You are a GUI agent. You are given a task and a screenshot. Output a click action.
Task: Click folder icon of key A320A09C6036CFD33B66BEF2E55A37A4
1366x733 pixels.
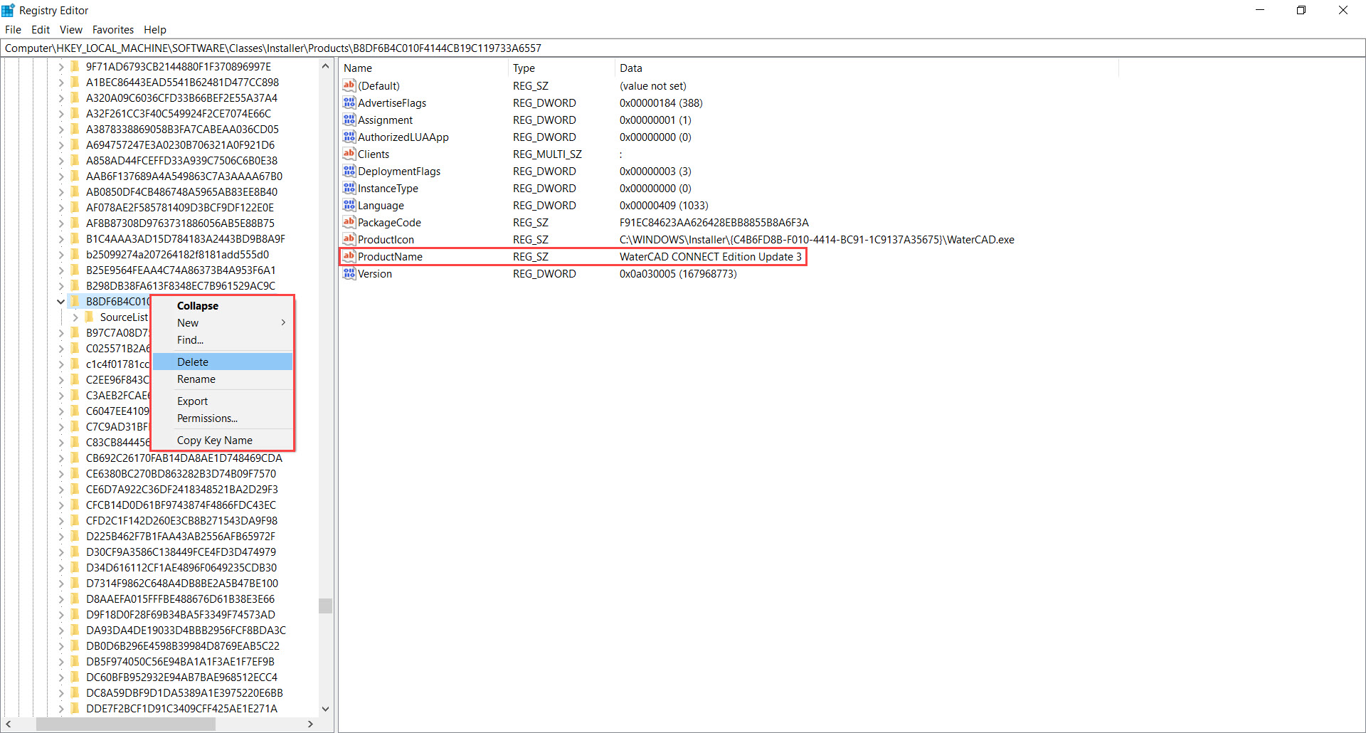point(75,97)
